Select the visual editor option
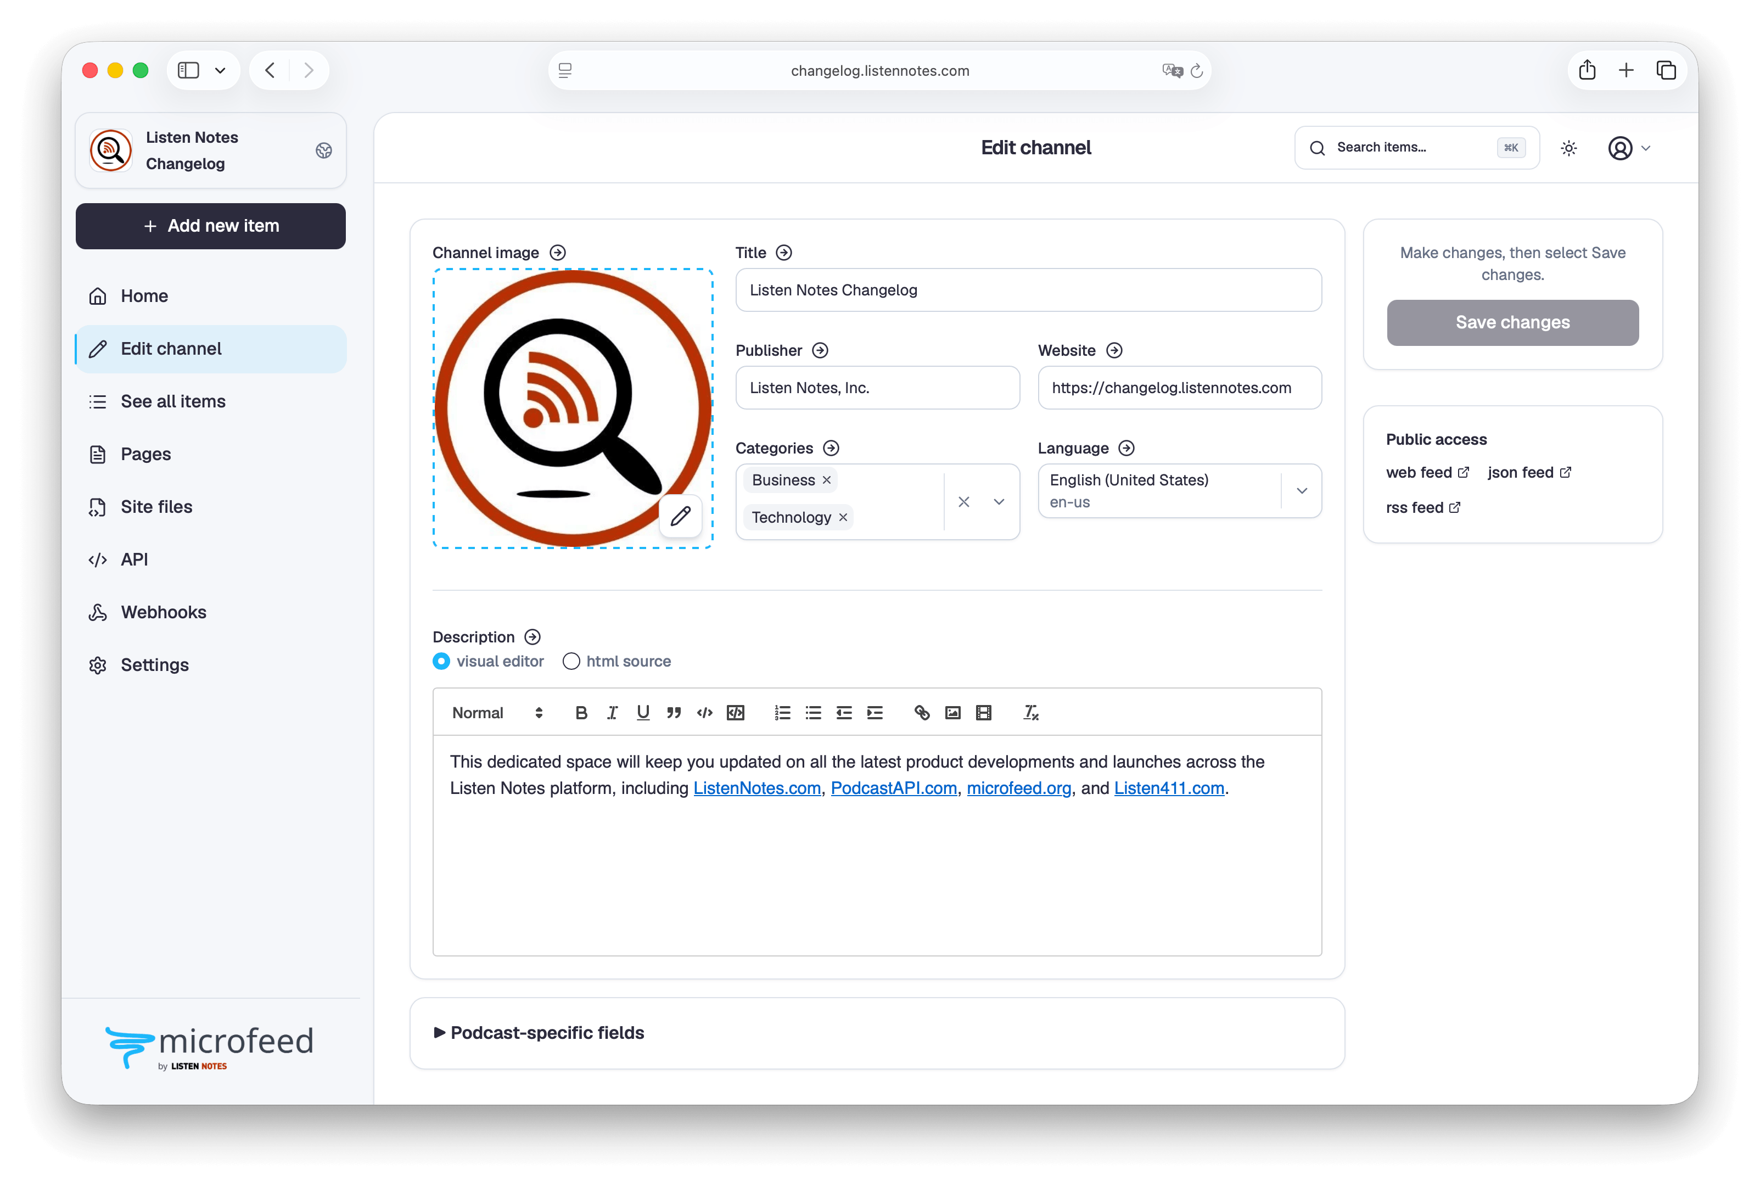The height and width of the screenshot is (1186, 1760). point(441,661)
